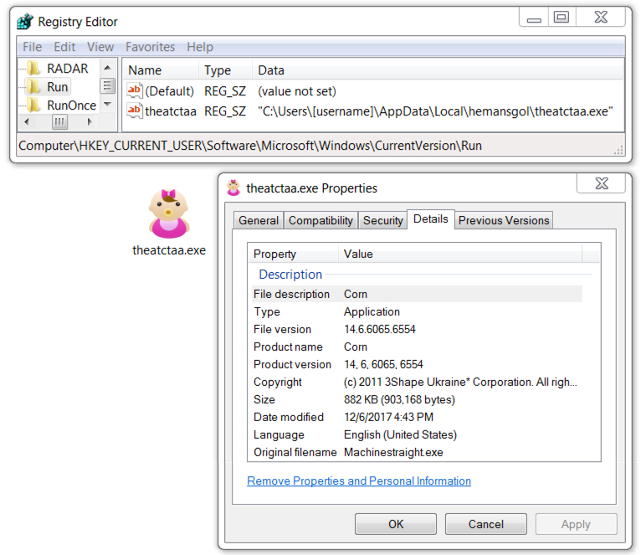The height and width of the screenshot is (555, 641).
Task: Open the Favorites menu
Action: [150, 47]
